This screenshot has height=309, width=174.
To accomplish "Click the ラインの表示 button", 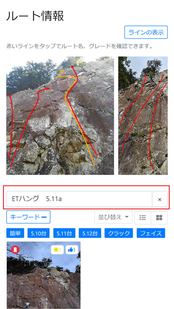I will click(146, 32).
